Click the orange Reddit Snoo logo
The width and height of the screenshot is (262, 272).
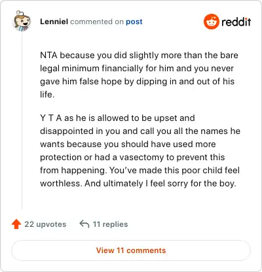click(x=212, y=22)
